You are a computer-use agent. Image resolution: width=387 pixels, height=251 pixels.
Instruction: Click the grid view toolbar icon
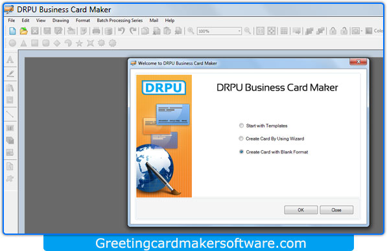tap(284, 31)
